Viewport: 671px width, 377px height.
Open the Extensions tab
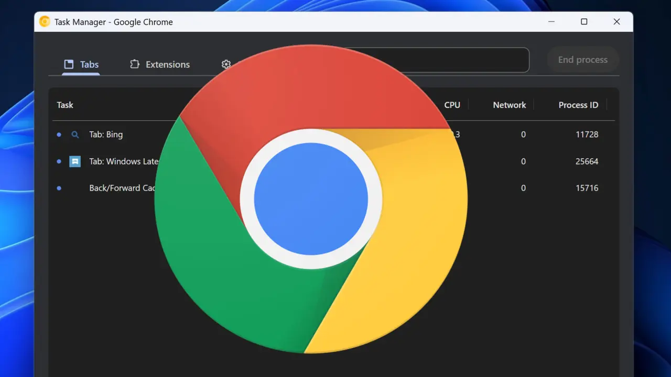(160, 64)
